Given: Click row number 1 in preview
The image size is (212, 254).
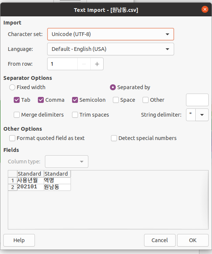Looking at the screenshot, I should click(x=13, y=180).
